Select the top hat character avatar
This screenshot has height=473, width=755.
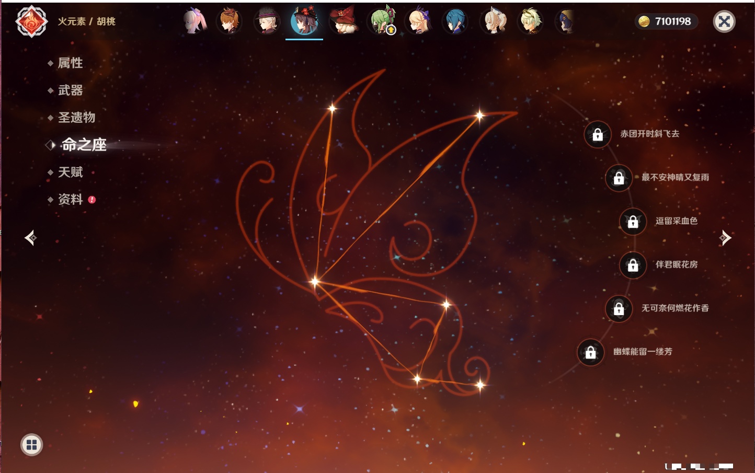coord(267,21)
